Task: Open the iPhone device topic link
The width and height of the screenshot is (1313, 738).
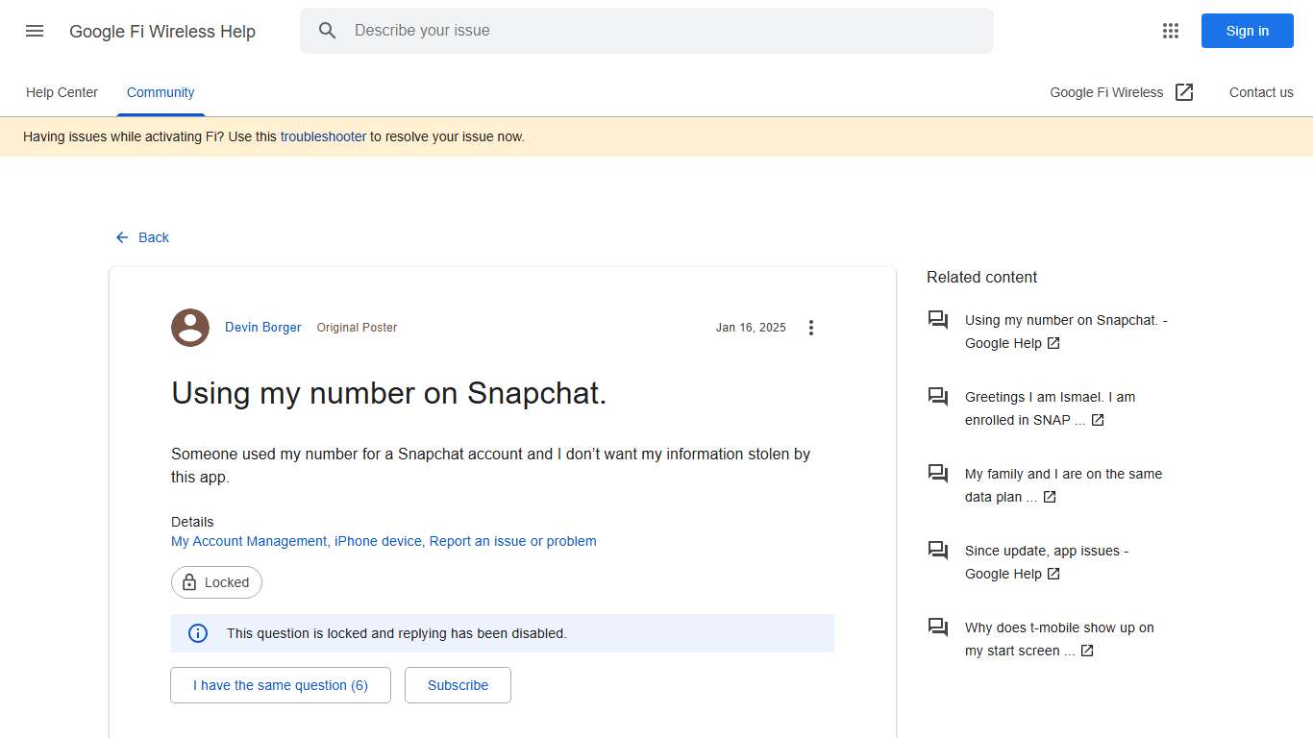Action: tap(378, 541)
